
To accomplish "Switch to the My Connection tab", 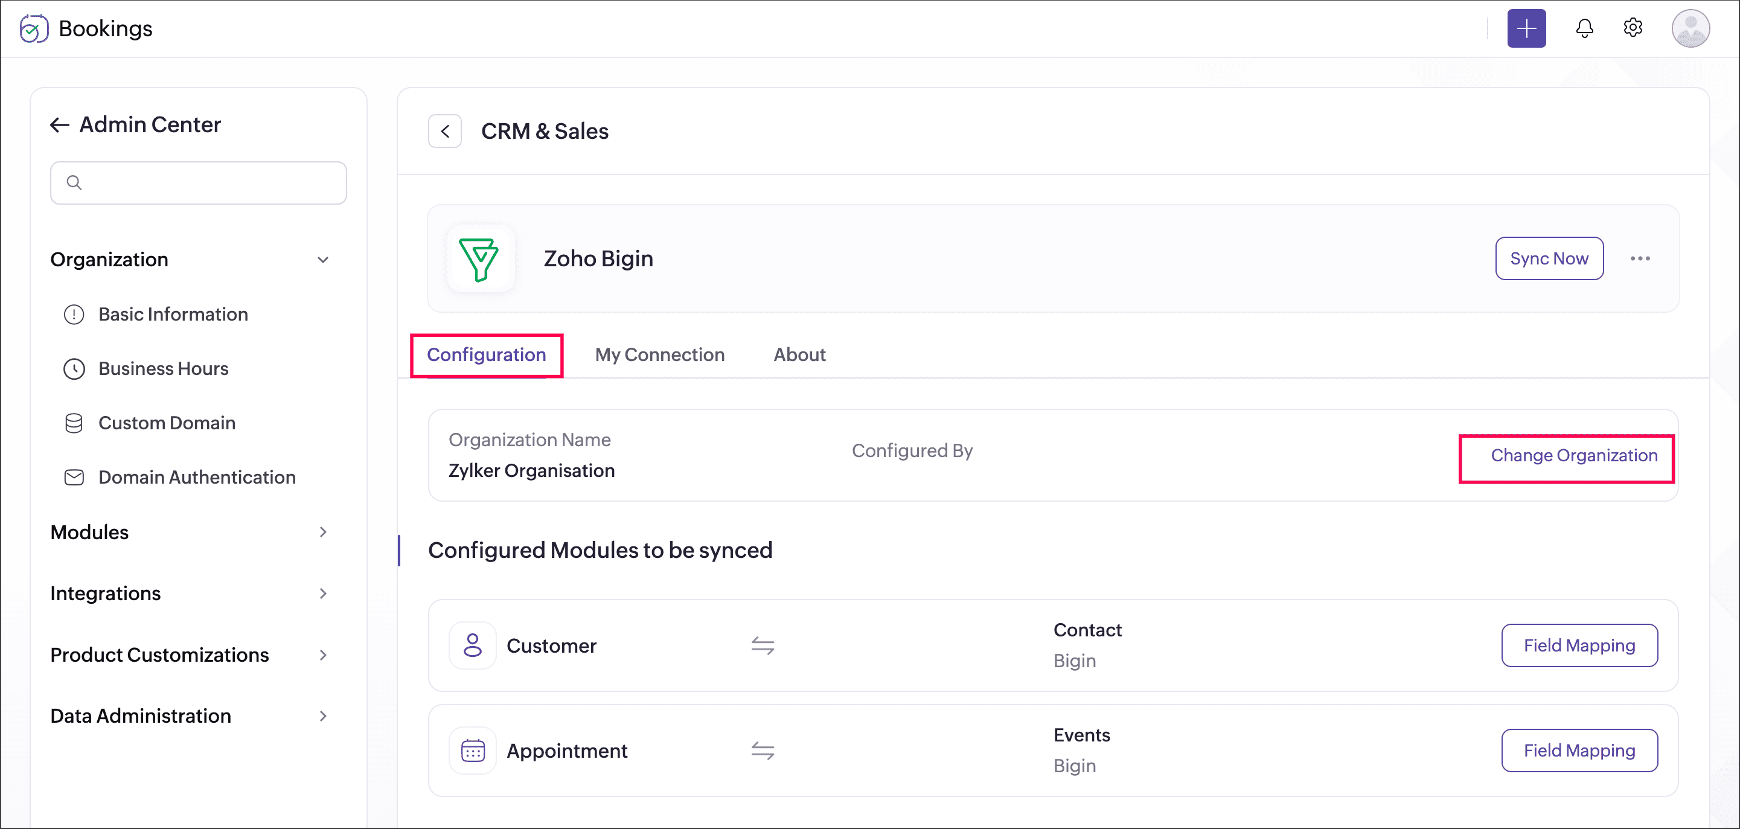I will click(659, 354).
